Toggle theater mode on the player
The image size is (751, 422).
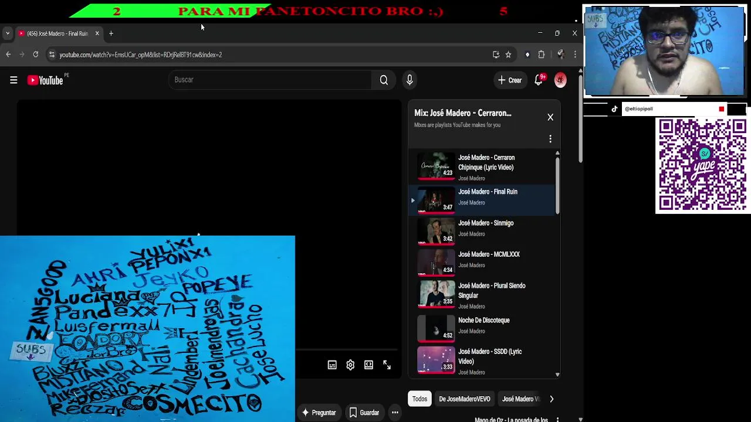point(368,365)
